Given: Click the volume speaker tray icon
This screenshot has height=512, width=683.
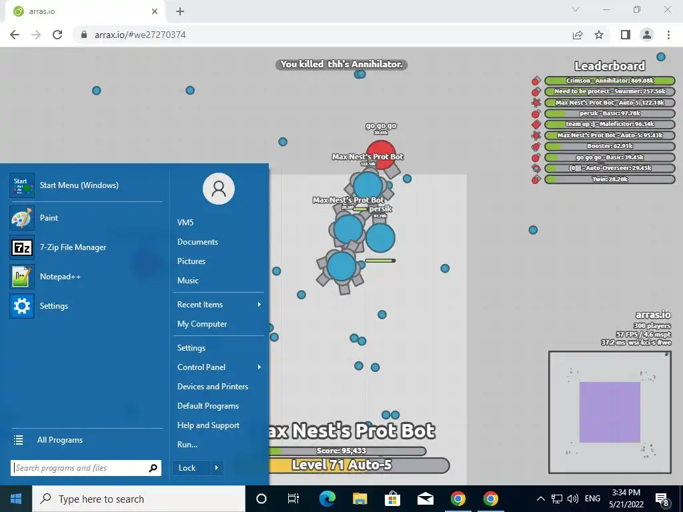Looking at the screenshot, I should (x=573, y=499).
